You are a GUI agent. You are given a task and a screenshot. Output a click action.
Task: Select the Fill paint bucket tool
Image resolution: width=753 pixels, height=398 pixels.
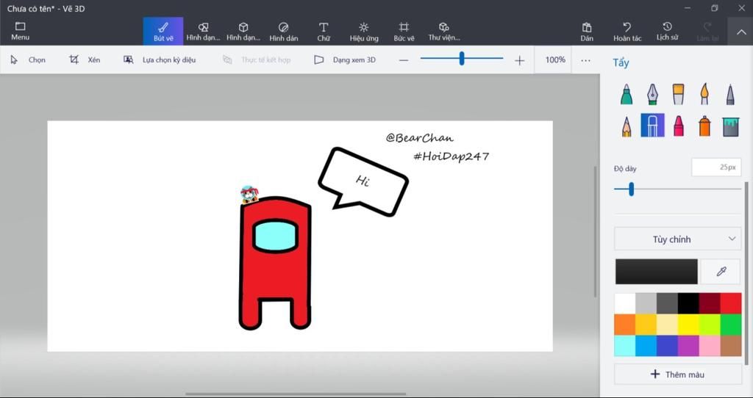(x=730, y=126)
